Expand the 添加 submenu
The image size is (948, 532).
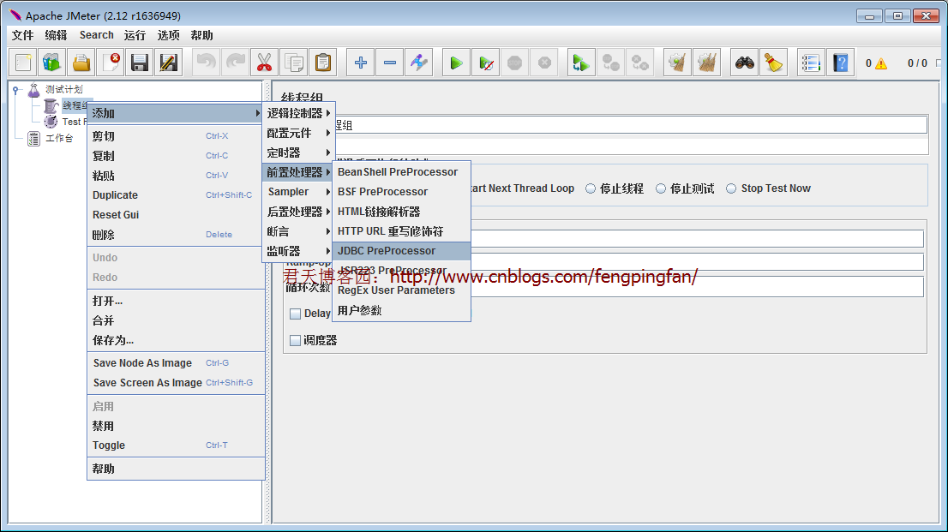(176, 113)
